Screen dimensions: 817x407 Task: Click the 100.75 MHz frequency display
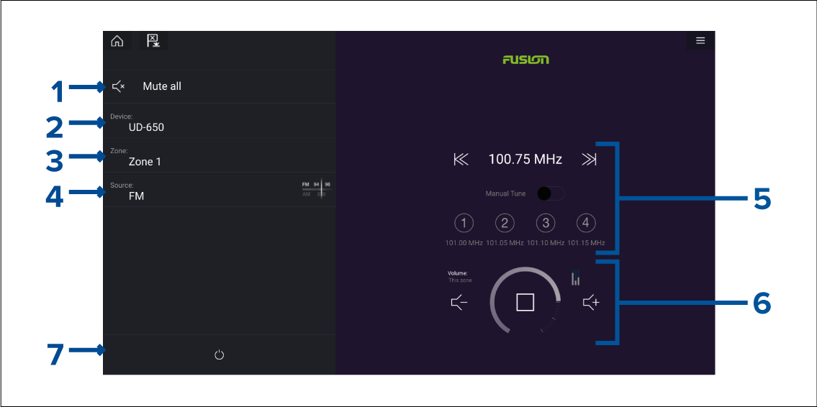(x=525, y=160)
